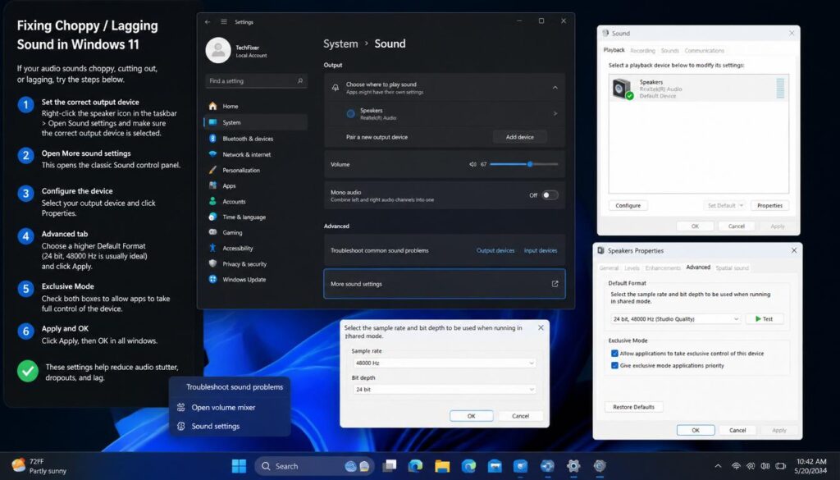Screen dimensions: 840x480
Task: Click the back arrow in Settings
Action: [208, 22]
